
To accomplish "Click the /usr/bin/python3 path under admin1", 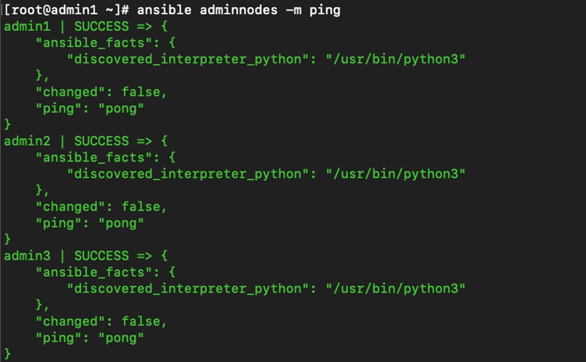I will 396,59.
